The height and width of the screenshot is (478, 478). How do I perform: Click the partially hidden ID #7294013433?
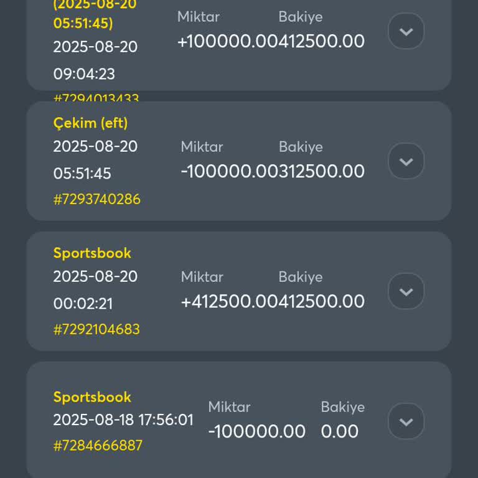pos(96,97)
